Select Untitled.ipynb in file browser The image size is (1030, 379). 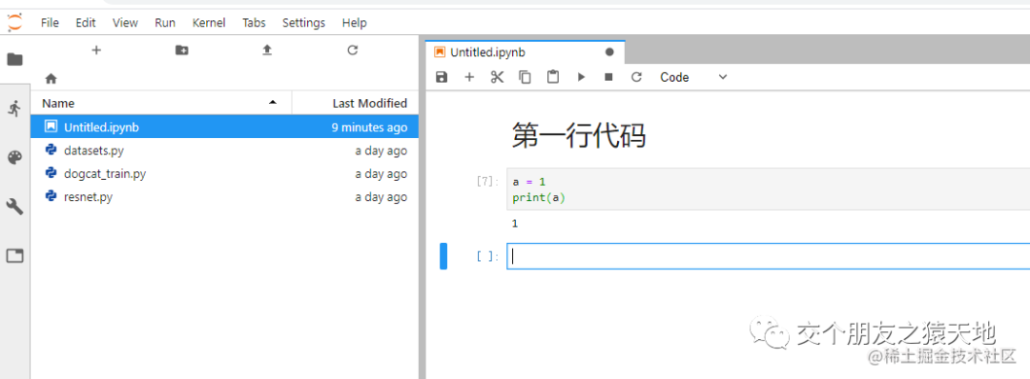225,127
